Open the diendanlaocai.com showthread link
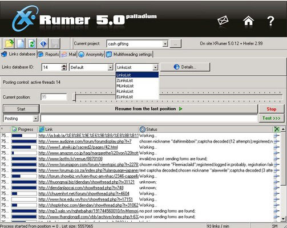The image size is (287, 228). click(81, 188)
